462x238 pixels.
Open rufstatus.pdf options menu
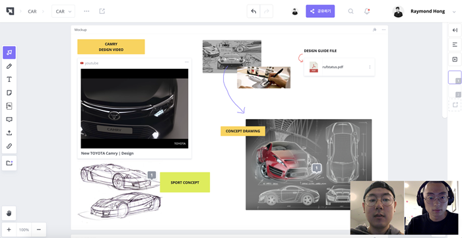370,67
